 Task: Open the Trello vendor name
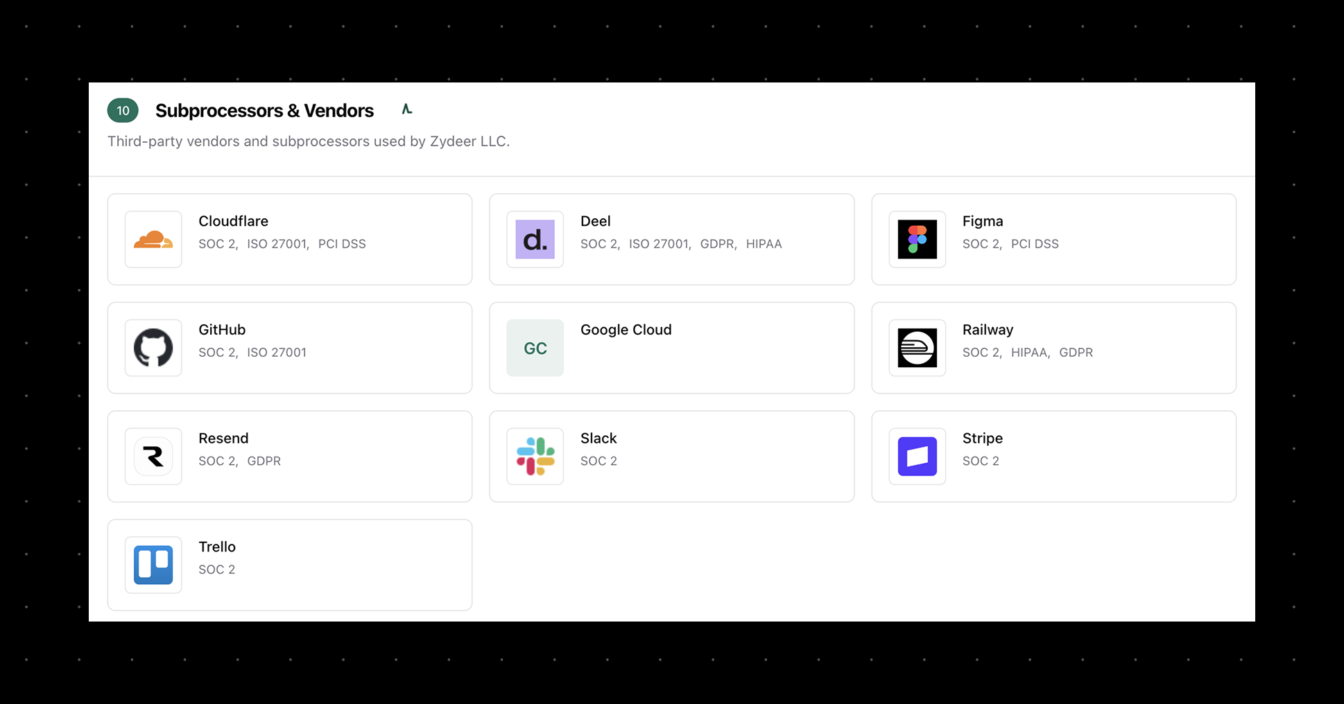click(217, 547)
